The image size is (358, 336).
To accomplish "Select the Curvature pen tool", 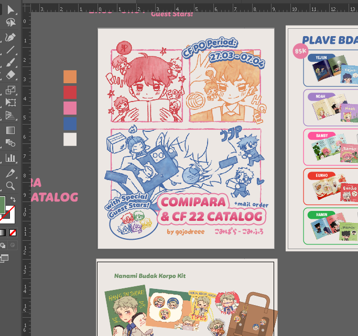I will coord(10,37).
